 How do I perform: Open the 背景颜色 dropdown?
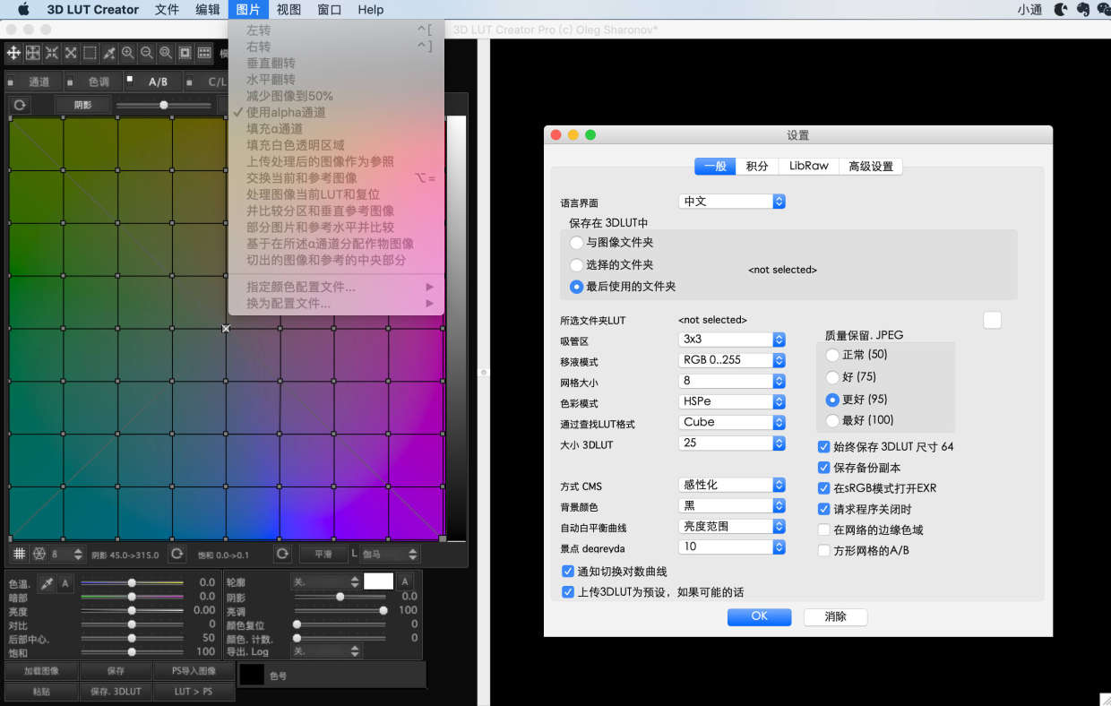(732, 506)
